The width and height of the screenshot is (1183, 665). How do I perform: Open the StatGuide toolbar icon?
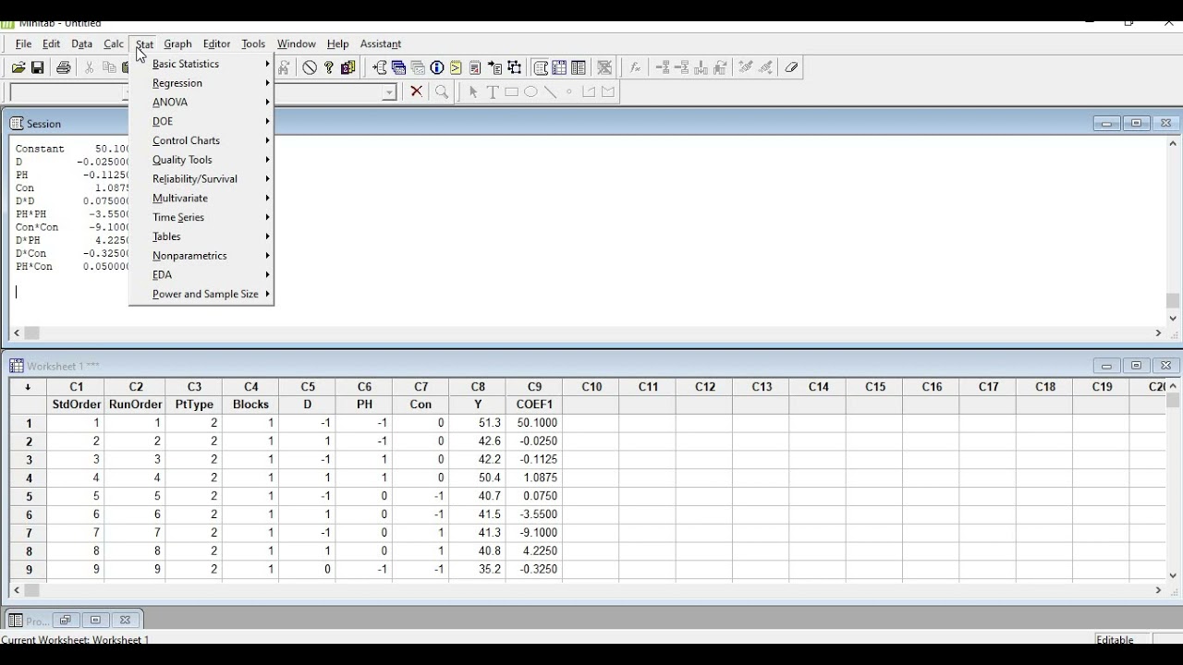click(348, 67)
